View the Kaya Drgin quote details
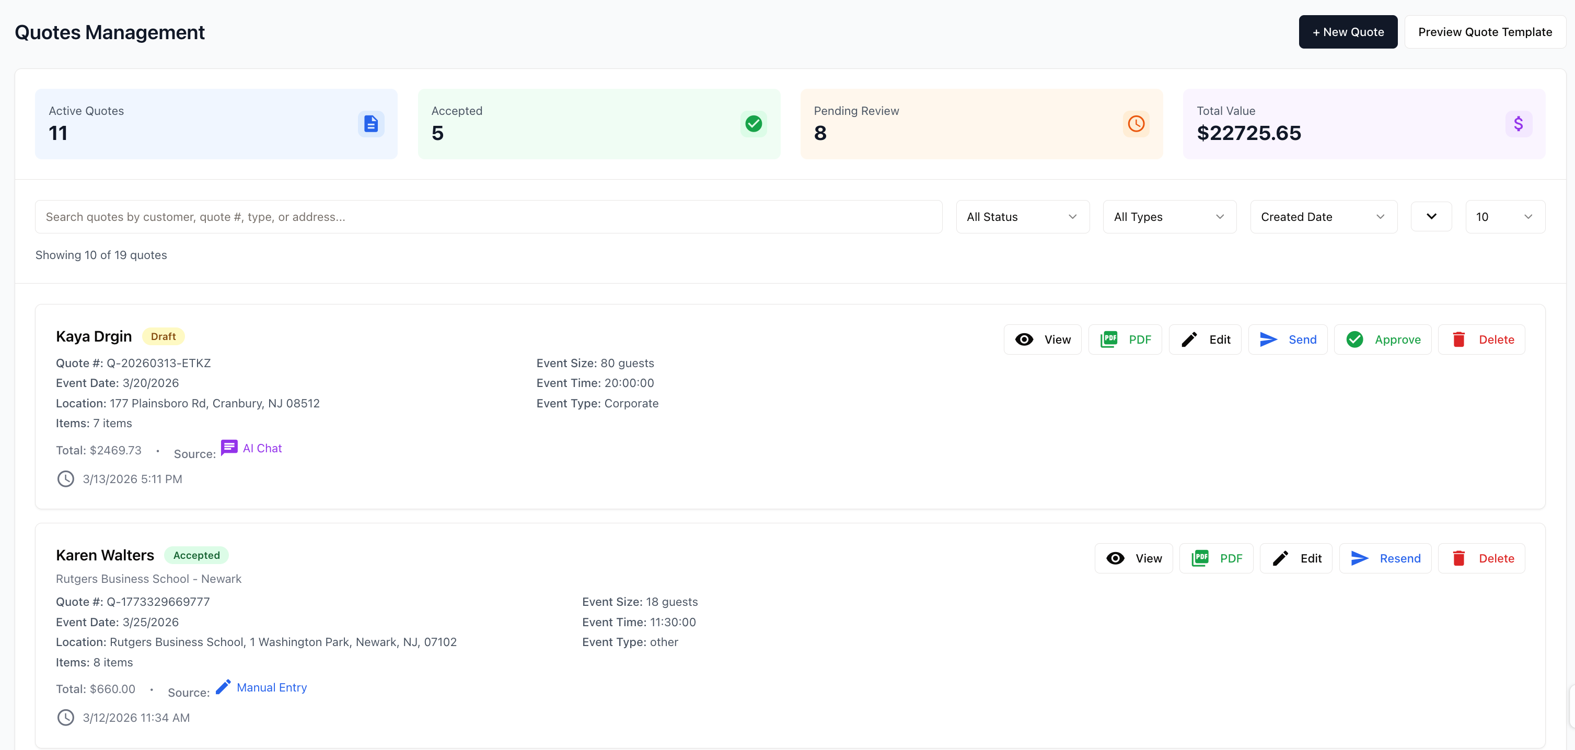 point(1043,340)
